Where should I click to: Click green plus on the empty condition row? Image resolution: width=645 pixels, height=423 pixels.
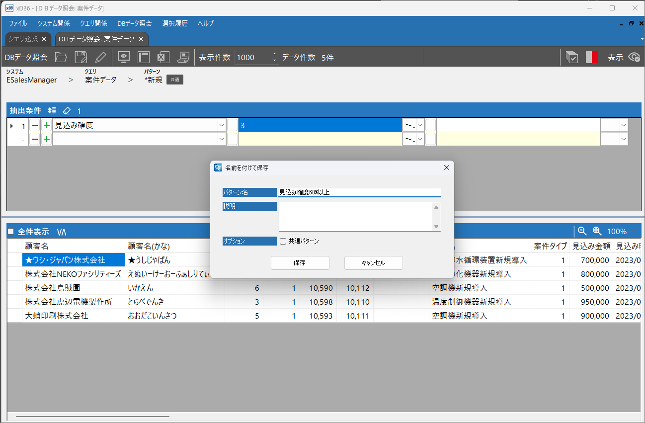coord(46,140)
